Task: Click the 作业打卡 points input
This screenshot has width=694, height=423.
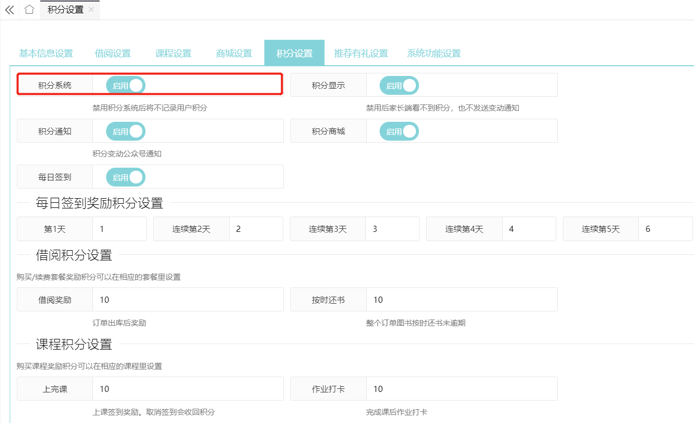Action: 462,389
